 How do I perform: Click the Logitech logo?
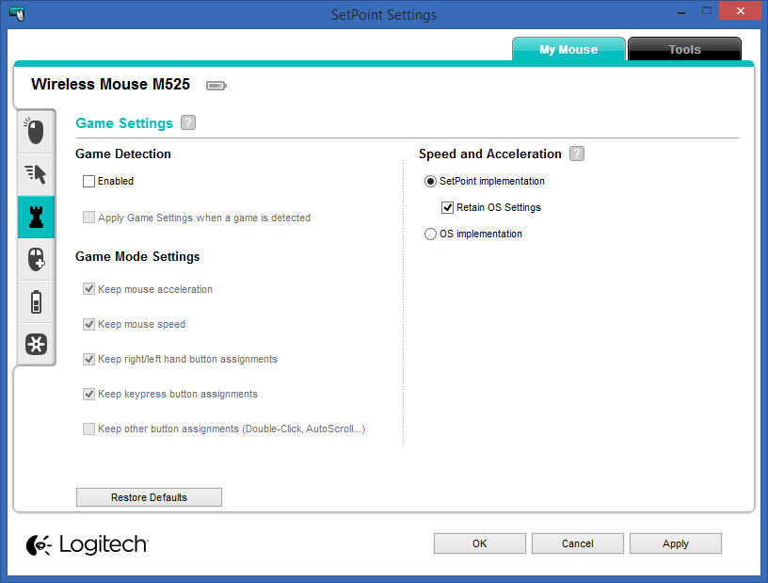coord(87,544)
